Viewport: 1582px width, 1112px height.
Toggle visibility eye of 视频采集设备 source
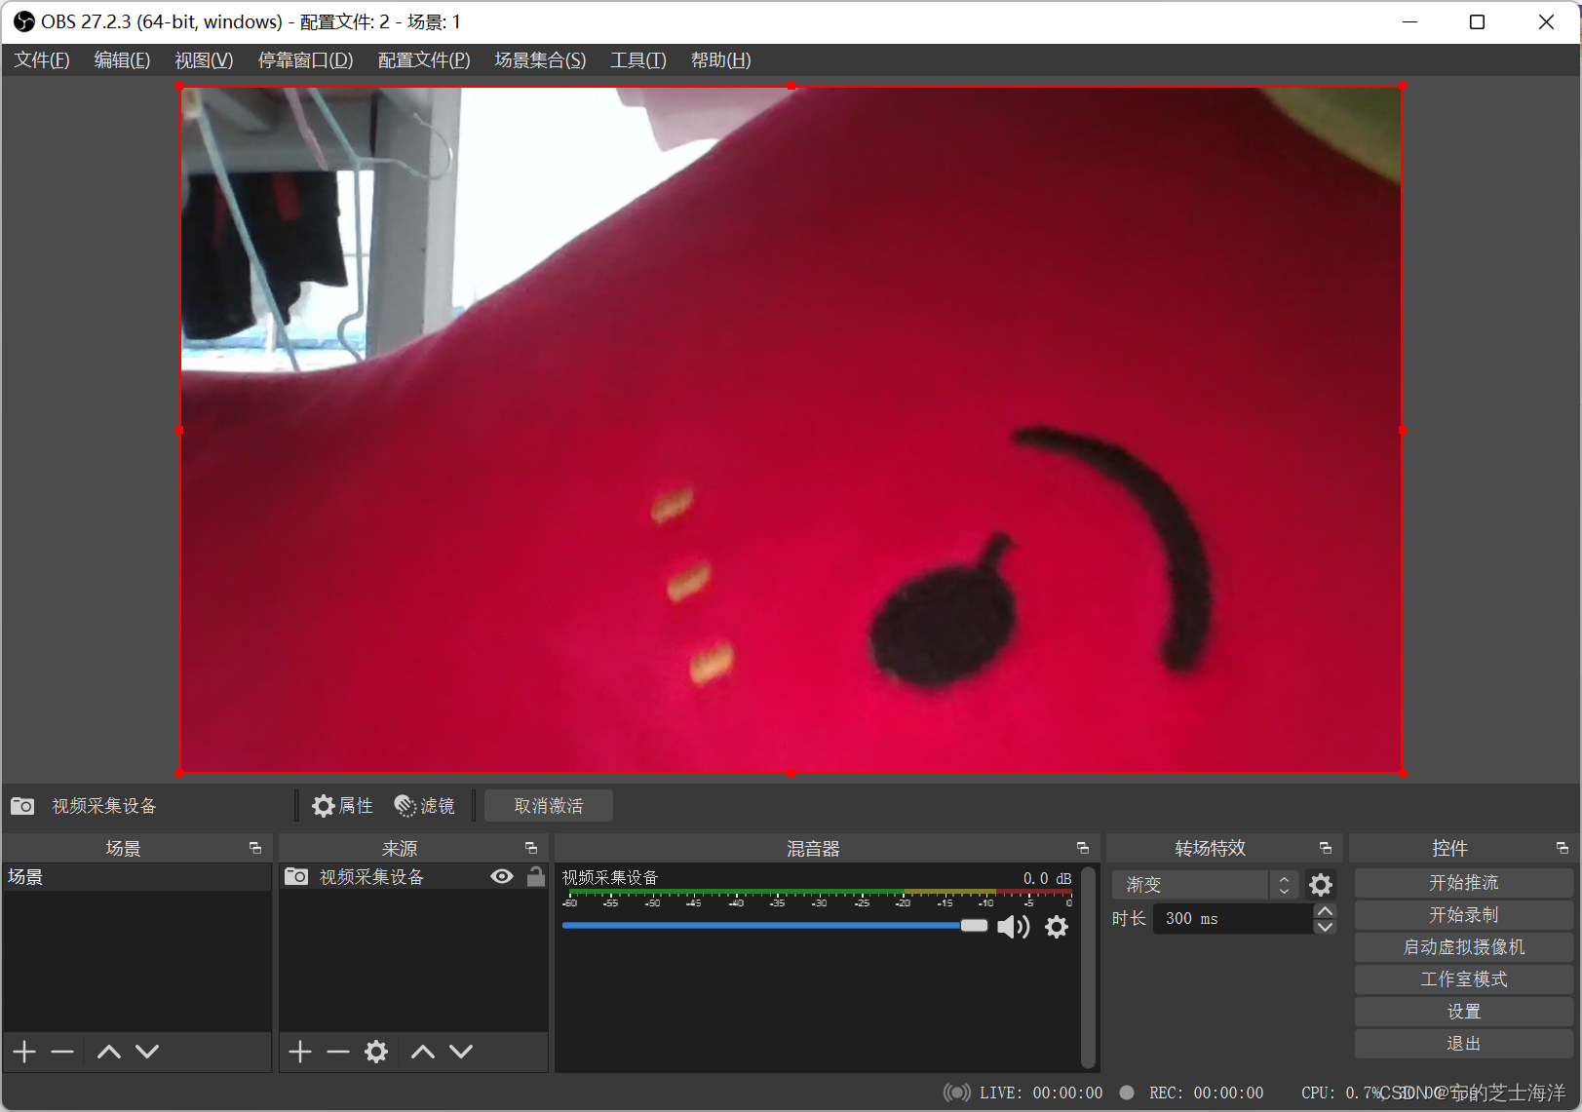click(x=502, y=876)
